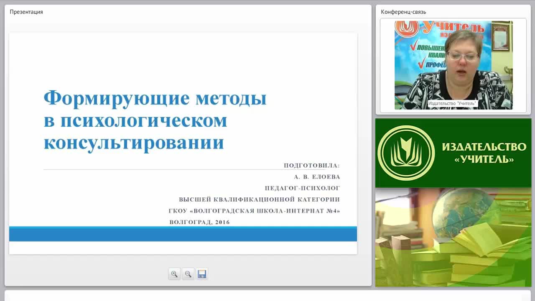Image resolution: width=535 pixels, height=301 pixels.
Task: Click the round publisher logo emblem
Action: (406, 153)
